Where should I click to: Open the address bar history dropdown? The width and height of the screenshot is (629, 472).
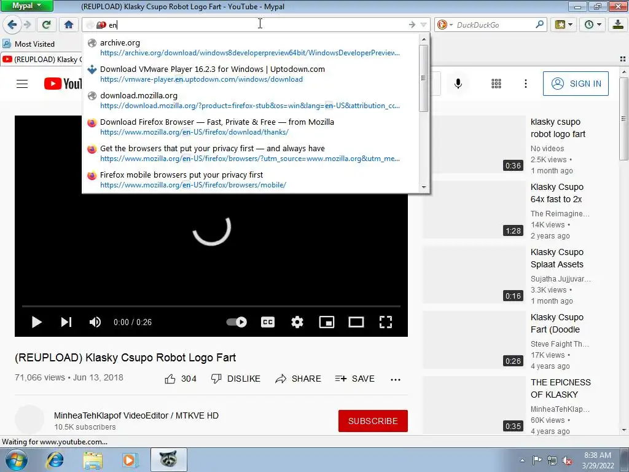click(423, 25)
